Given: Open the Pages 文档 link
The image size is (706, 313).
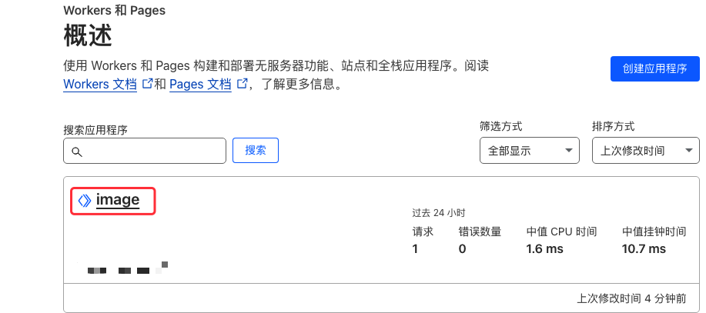Looking at the screenshot, I should 200,84.
